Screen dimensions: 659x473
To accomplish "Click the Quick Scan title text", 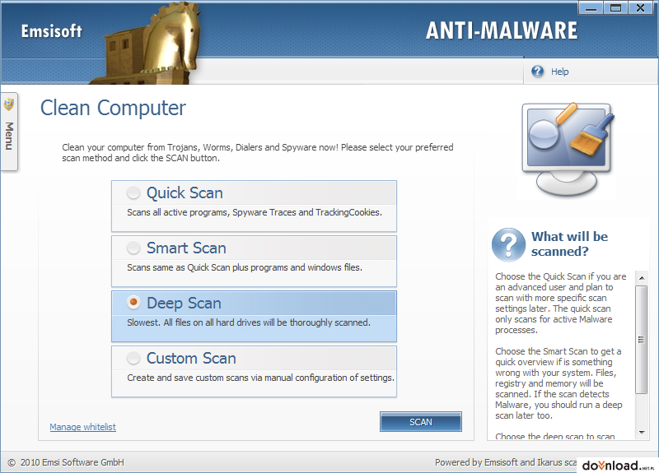I will coord(185,192).
